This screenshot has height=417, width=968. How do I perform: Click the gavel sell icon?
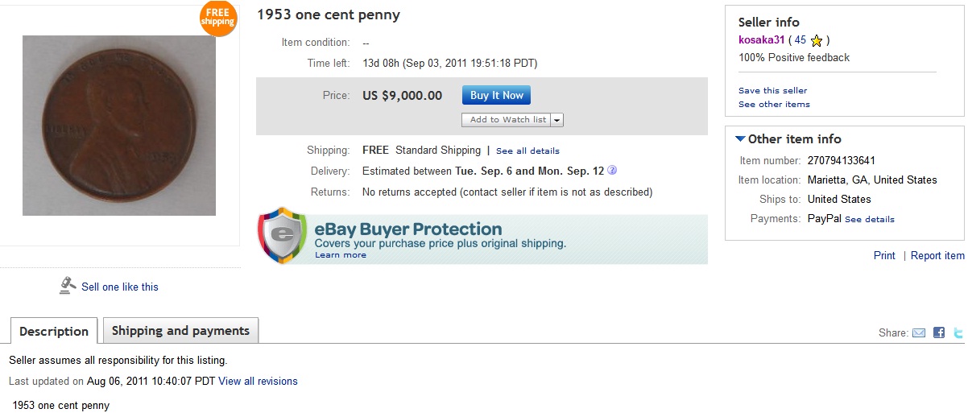click(68, 286)
